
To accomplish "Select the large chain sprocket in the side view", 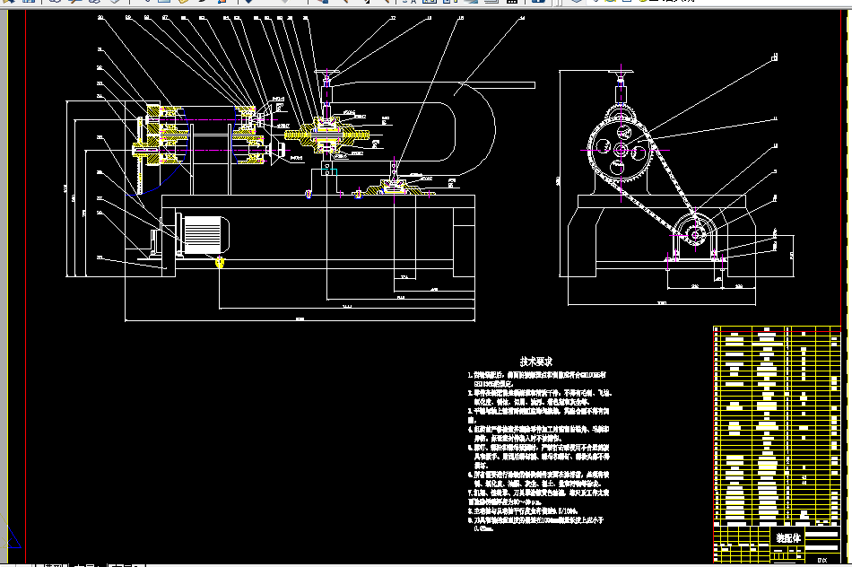I will [621, 150].
